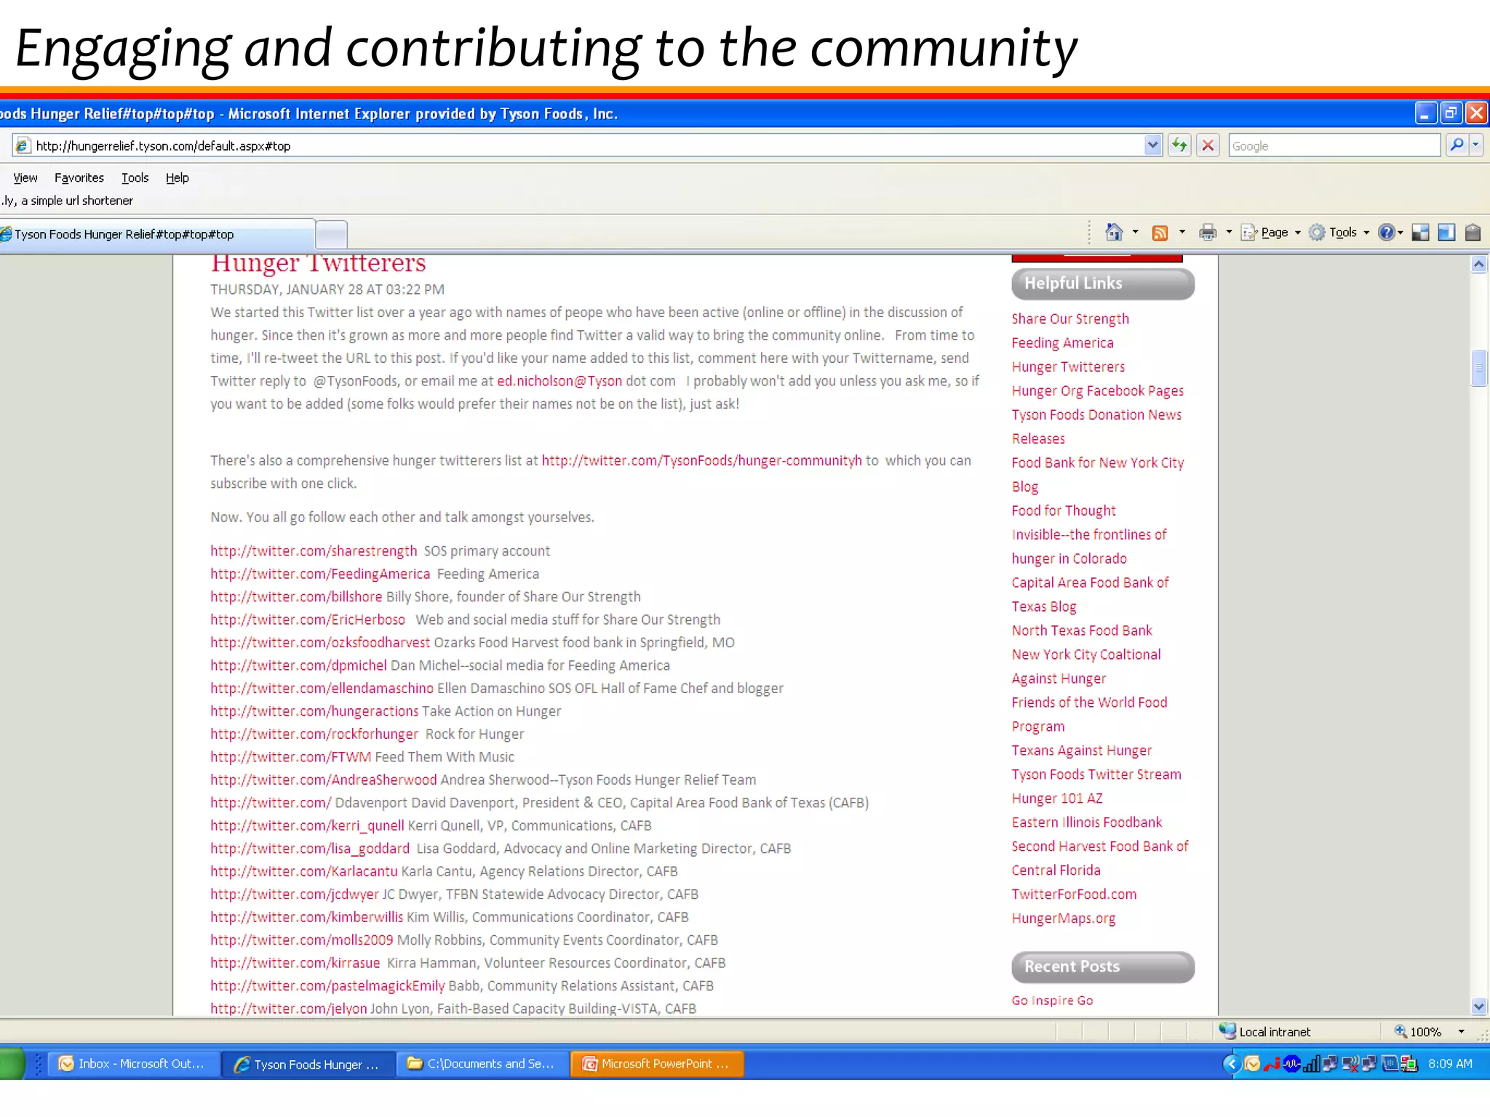Open the Page toolbar menu

tap(1271, 233)
